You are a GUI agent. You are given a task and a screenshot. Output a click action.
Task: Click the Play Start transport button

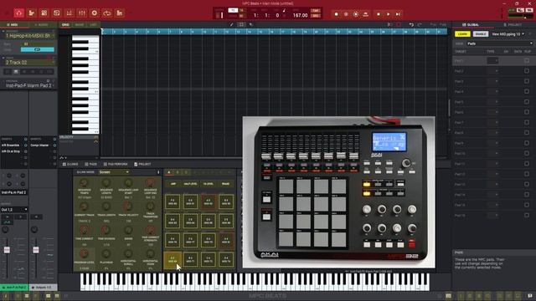pyautogui.click(x=398, y=14)
